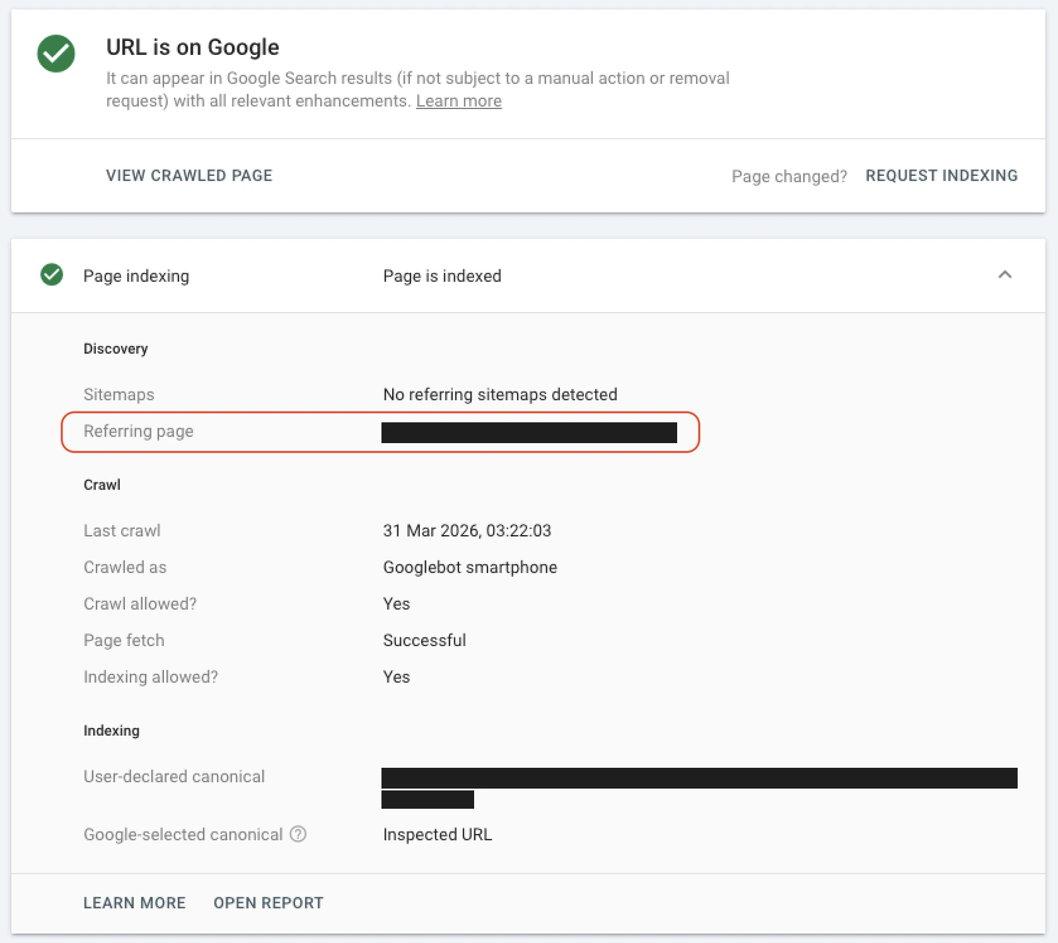Image resolution: width=1058 pixels, height=943 pixels.
Task: Click the 'Crawled as' label
Action: pos(124,567)
